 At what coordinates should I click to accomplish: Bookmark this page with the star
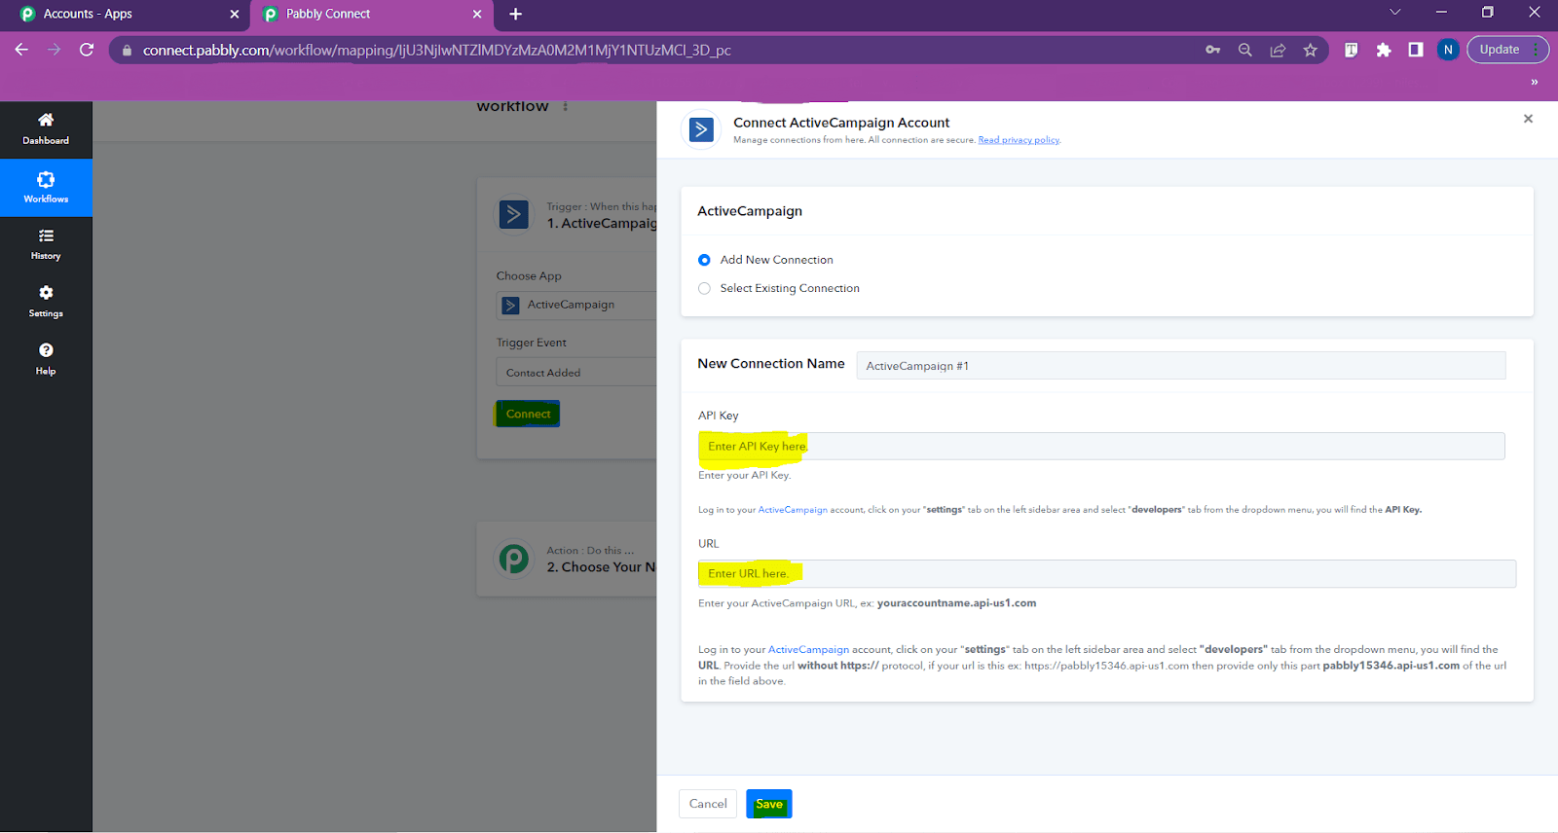[x=1311, y=50]
